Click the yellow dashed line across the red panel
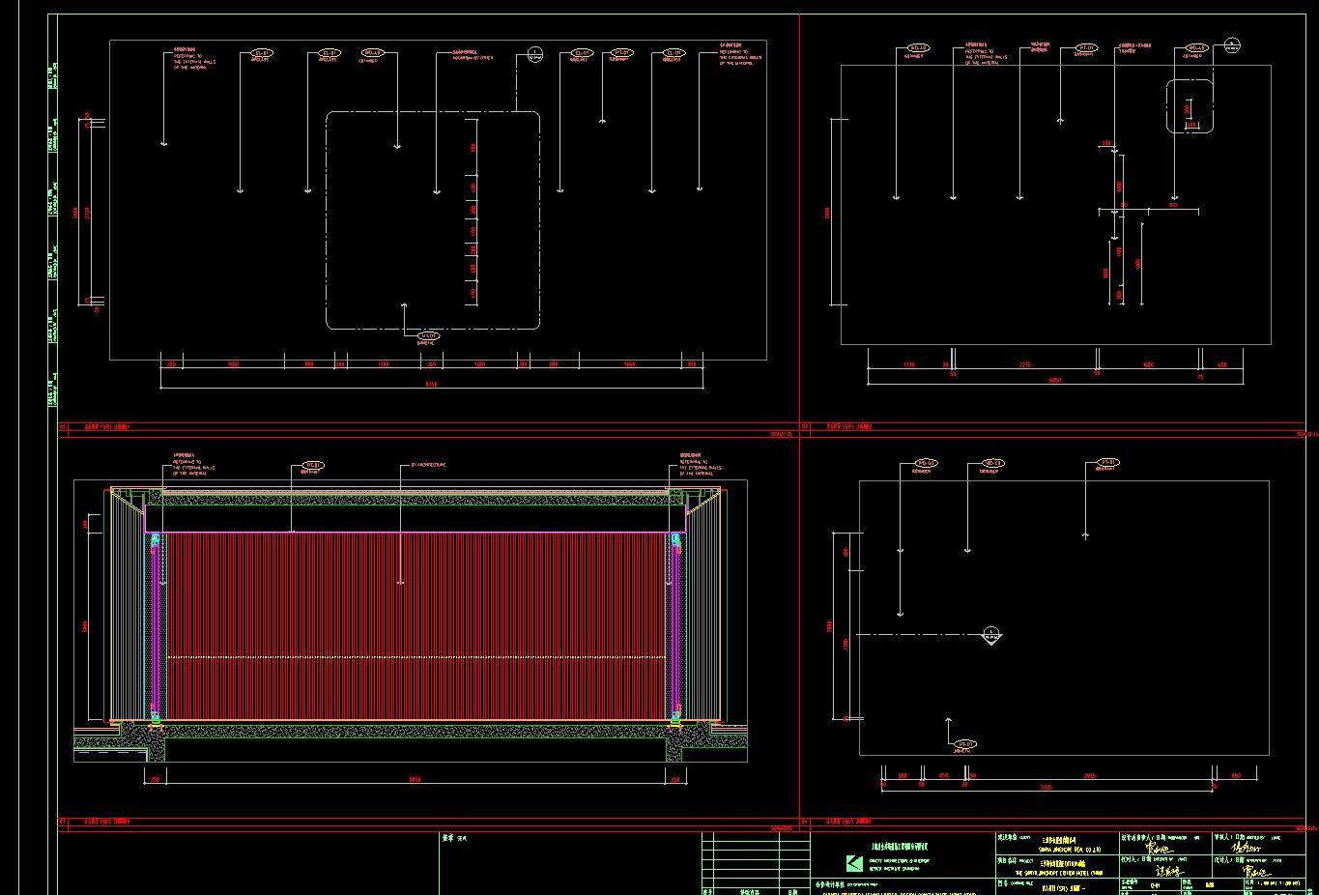 coord(416,657)
